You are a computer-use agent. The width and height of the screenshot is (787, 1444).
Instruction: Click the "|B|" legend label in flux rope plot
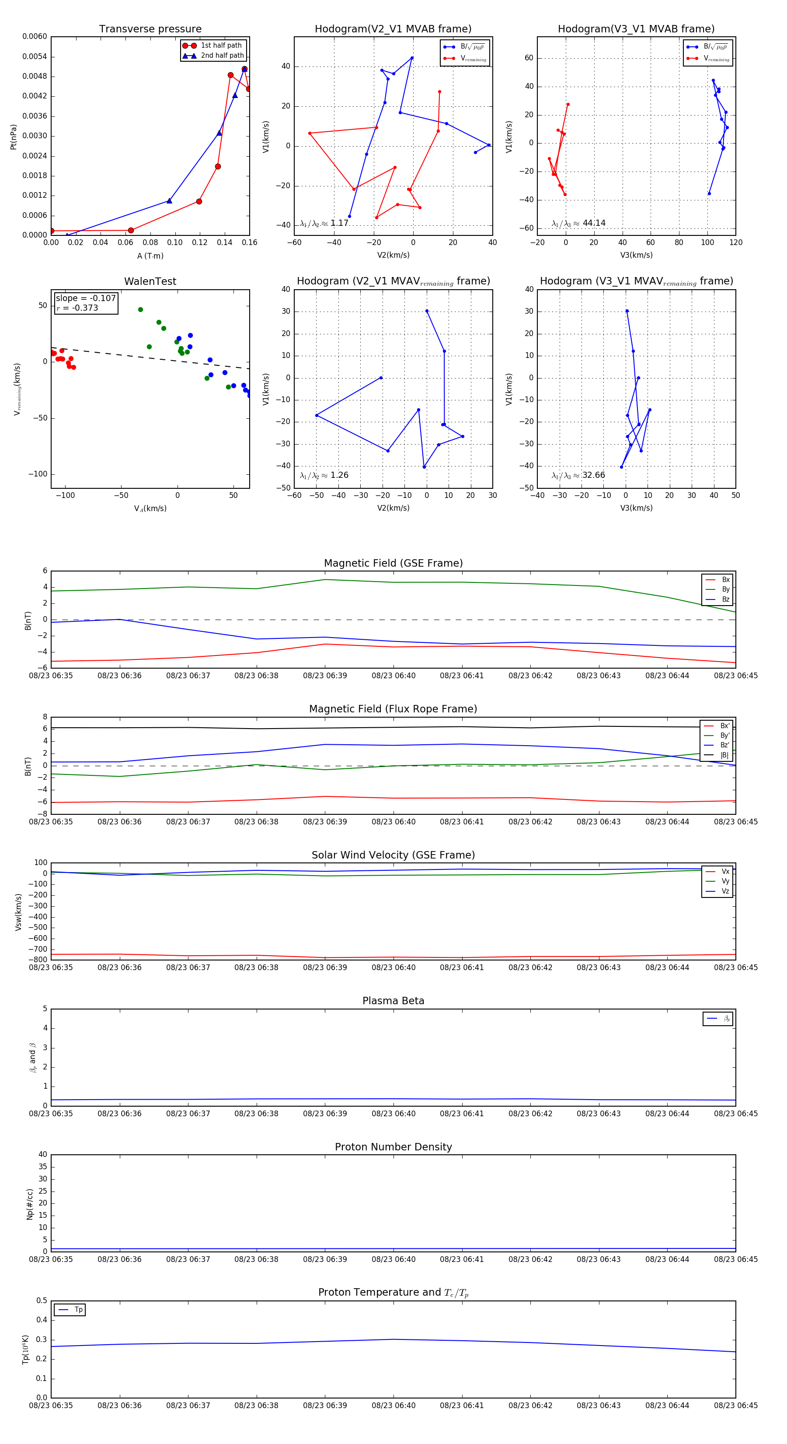pos(725,755)
